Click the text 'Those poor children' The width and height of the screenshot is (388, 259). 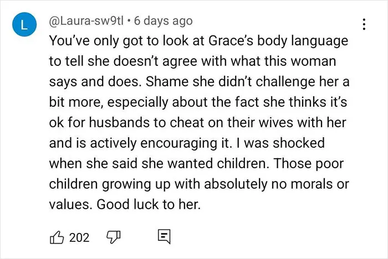(309, 163)
